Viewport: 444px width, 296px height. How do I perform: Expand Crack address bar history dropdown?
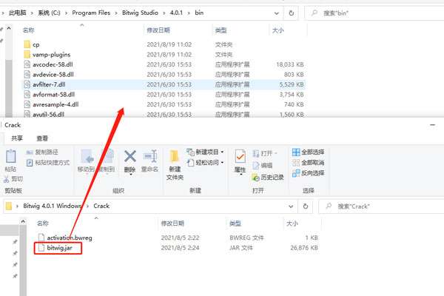pyautogui.click(x=291, y=206)
